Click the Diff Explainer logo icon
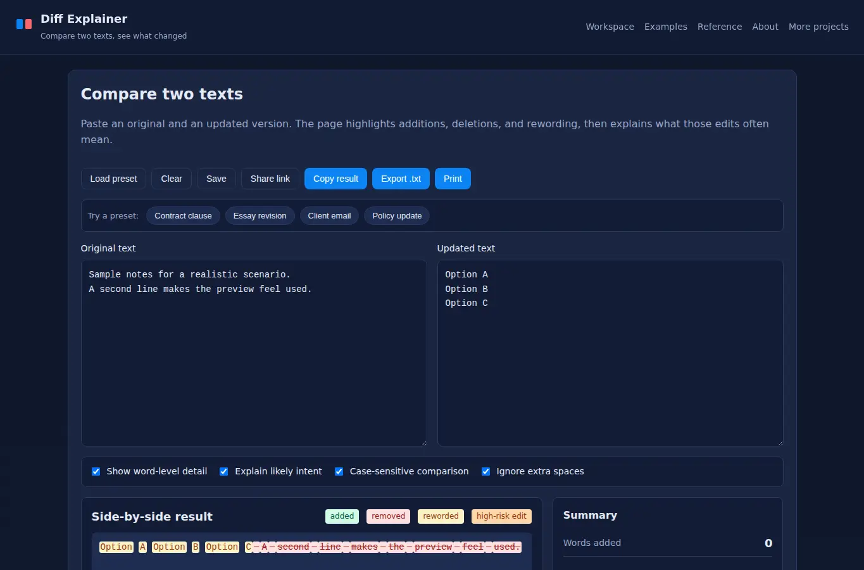 24,24
